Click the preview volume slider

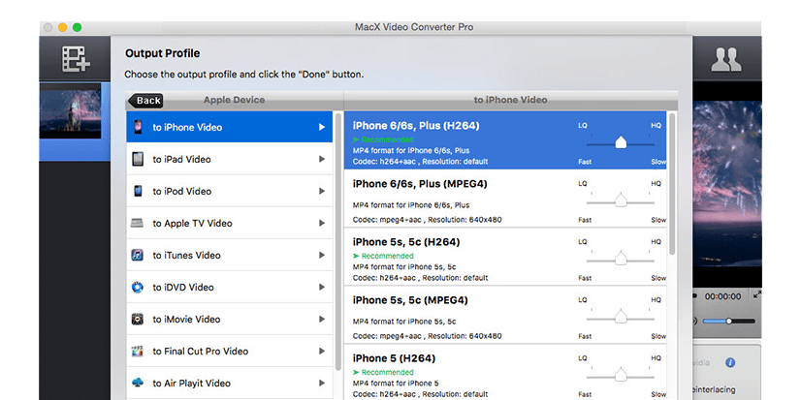(x=728, y=321)
